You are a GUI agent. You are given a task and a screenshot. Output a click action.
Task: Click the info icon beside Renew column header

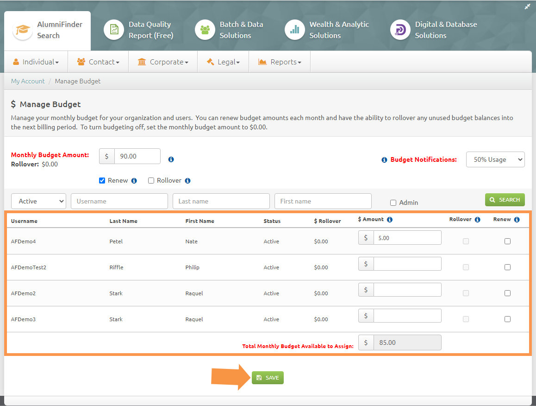(517, 220)
